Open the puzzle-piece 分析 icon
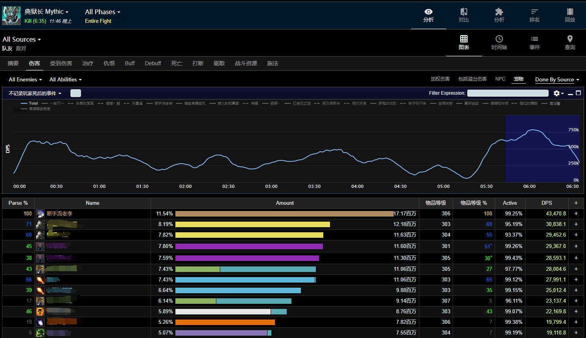The width and height of the screenshot is (586, 338). click(499, 15)
